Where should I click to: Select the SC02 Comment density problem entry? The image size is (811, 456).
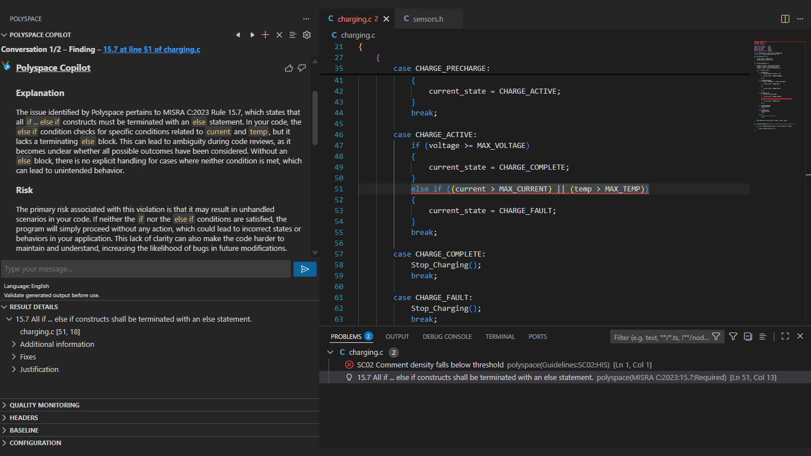pyautogui.click(x=430, y=365)
